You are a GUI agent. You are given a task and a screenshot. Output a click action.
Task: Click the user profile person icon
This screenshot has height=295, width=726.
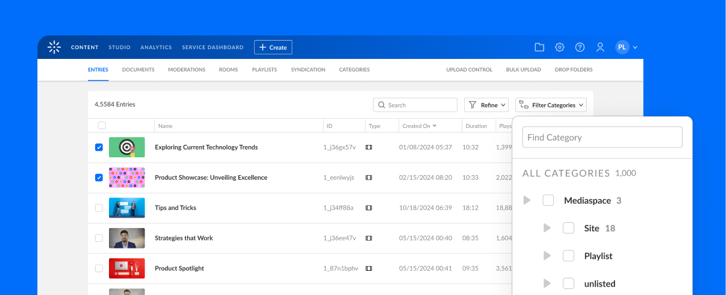pyautogui.click(x=600, y=47)
